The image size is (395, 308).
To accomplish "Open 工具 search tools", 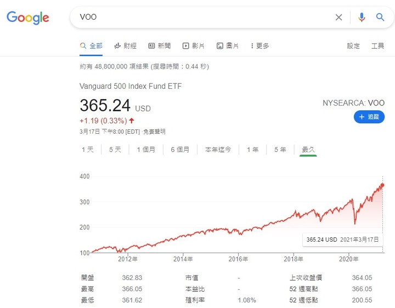I will pyautogui.click(x=377, y=46).
